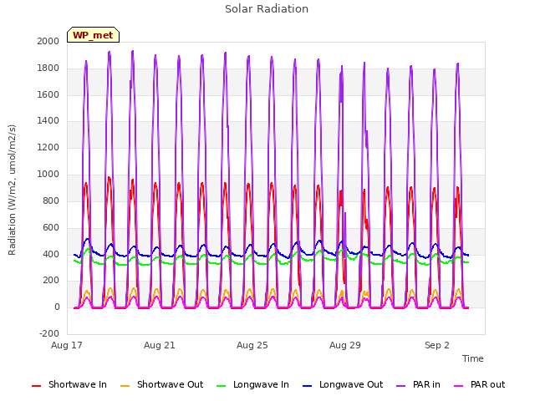Click the PAR out legend label
The width and height of the screenshot is (535, 401).
487,384
